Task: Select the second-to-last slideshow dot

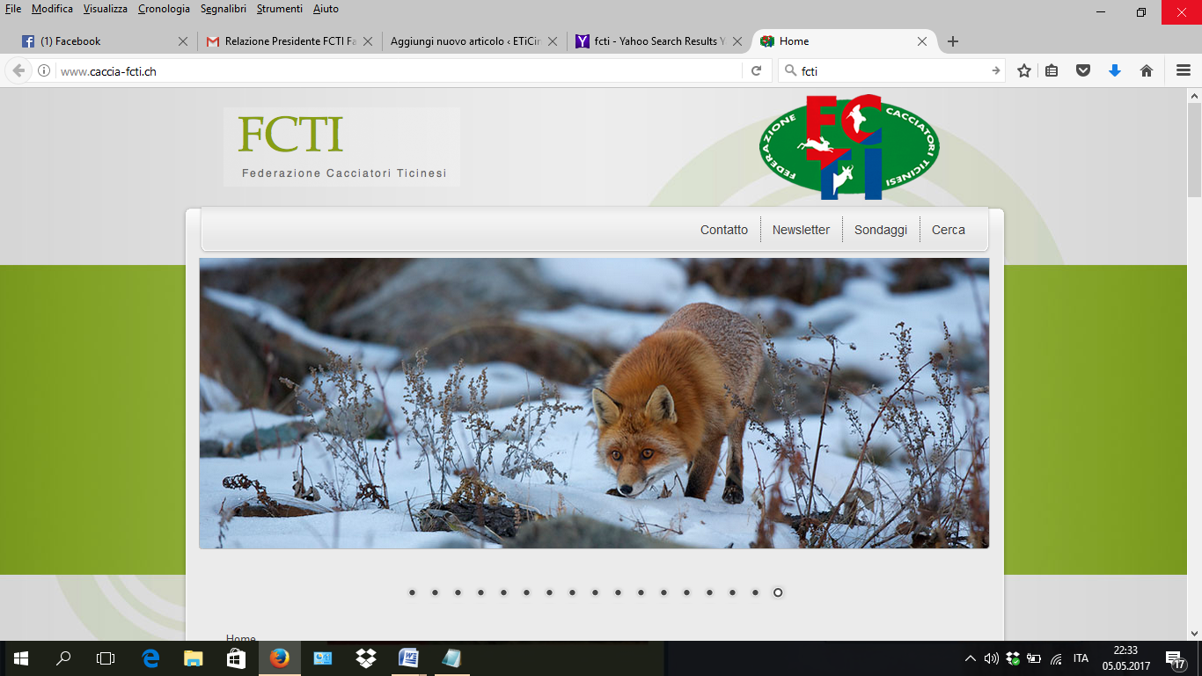Action: pos(755,592)
